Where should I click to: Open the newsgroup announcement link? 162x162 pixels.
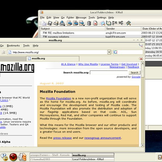click(x=102, y=138)
